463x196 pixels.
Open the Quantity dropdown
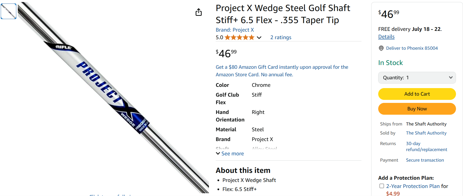(417, 78)
